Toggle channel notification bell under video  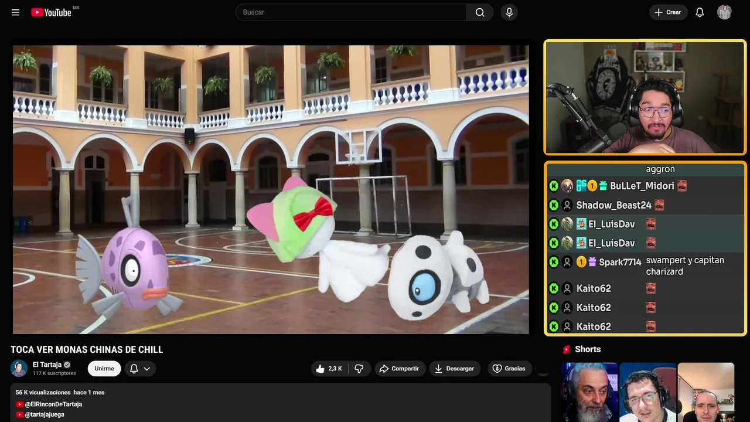point(134,369)
